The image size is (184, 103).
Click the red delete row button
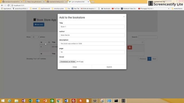130,47
